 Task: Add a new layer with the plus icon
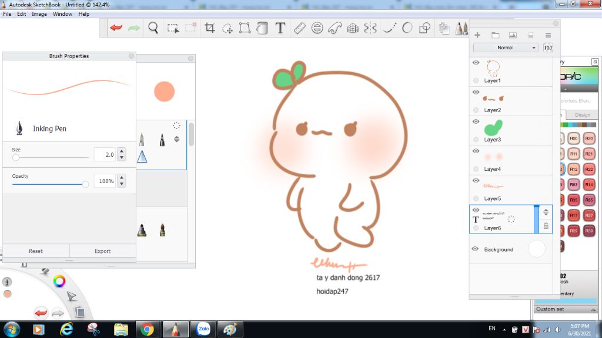[x=477, y=35]
